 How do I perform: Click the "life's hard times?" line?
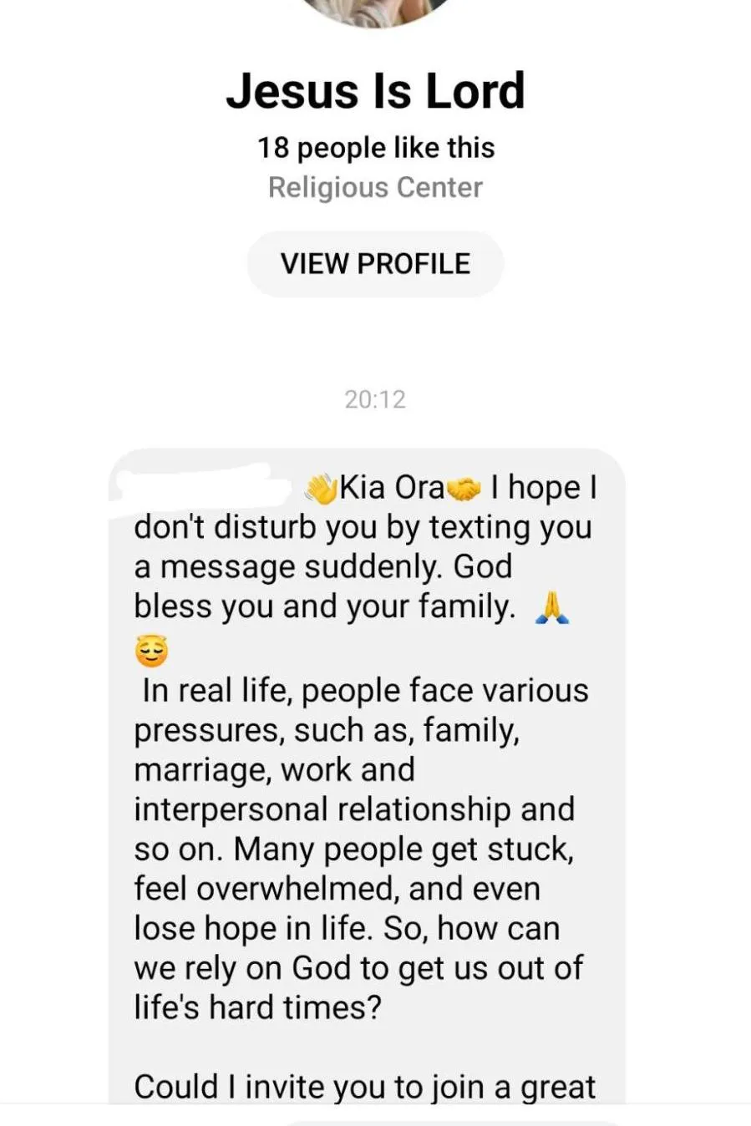click(258, 1008)
